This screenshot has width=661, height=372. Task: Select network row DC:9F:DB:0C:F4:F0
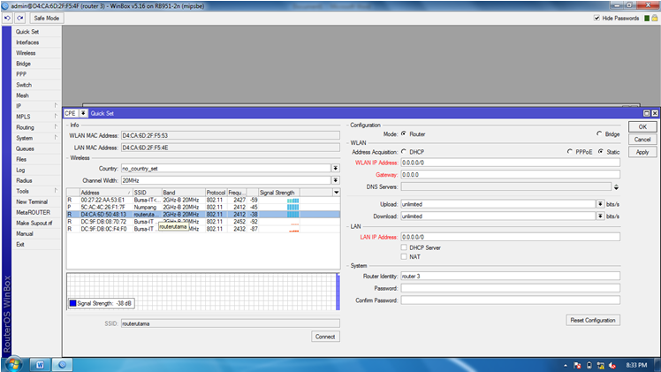tap(203, 229)
